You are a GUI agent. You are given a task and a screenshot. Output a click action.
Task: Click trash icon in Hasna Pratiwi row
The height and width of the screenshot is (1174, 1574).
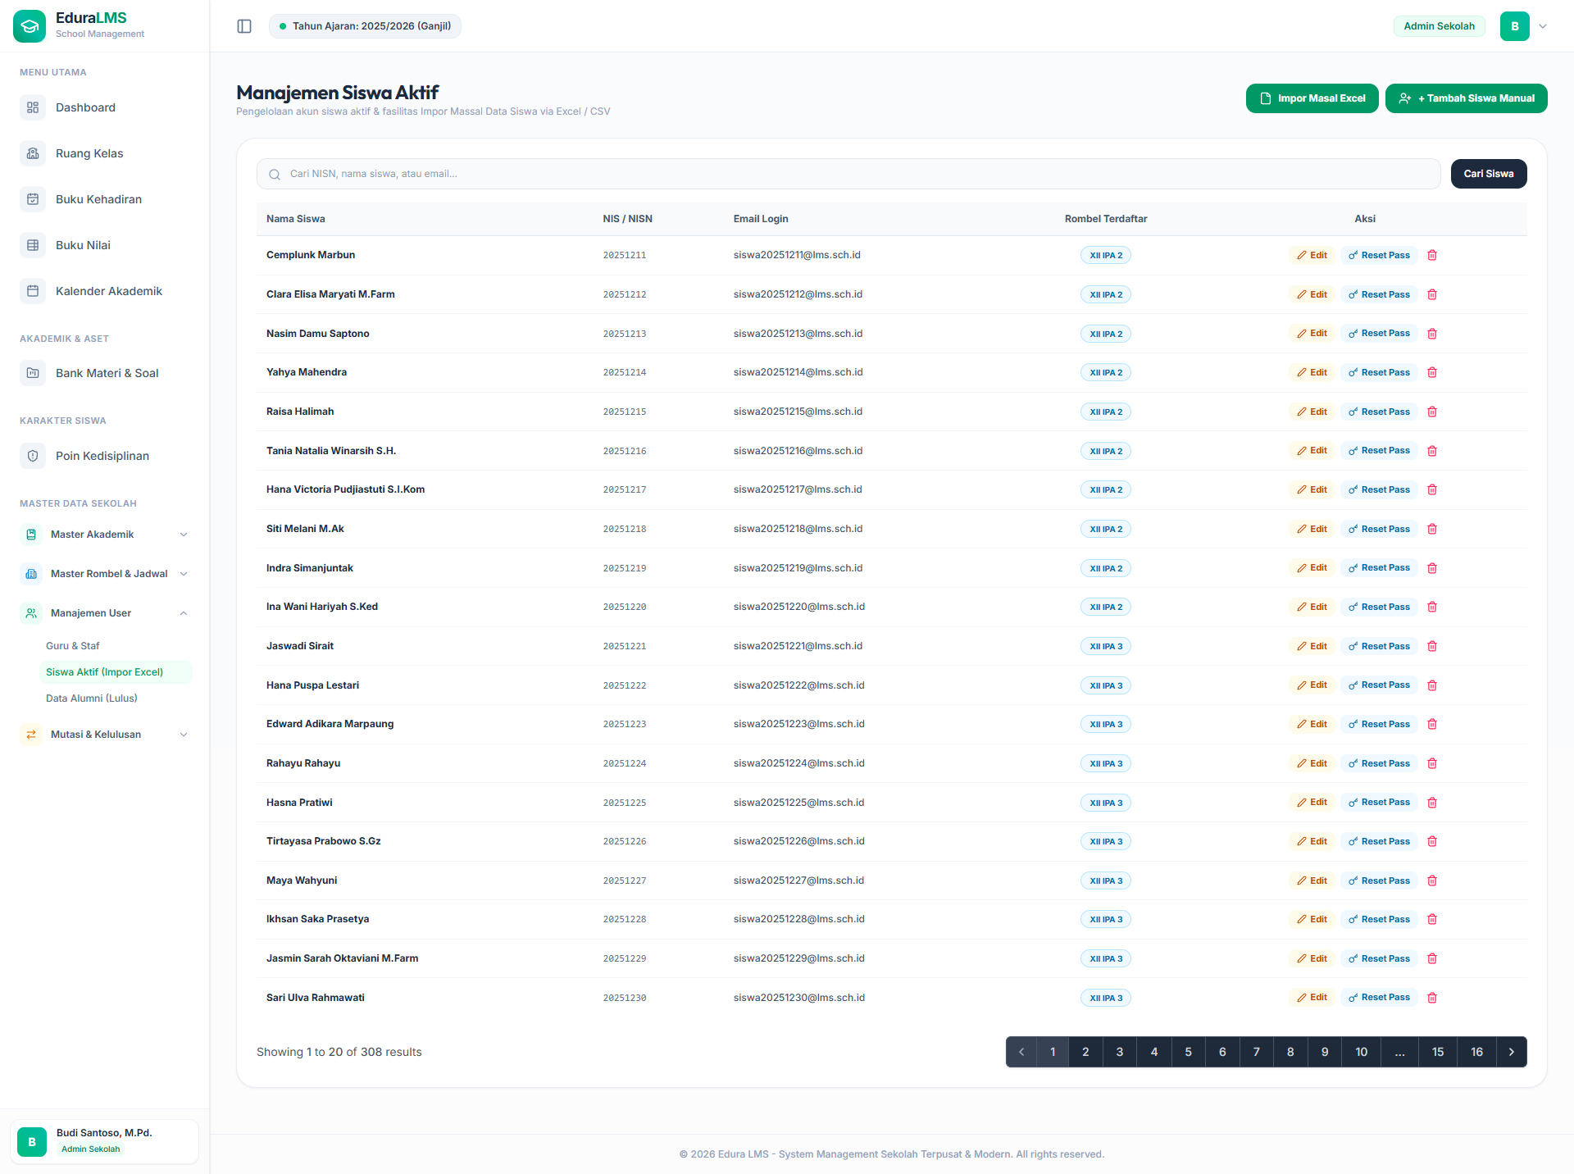(1432, 803)
